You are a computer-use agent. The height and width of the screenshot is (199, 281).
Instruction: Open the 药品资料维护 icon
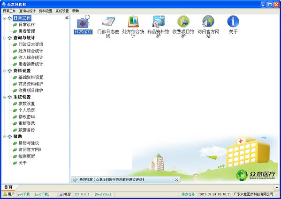point(158,22)
